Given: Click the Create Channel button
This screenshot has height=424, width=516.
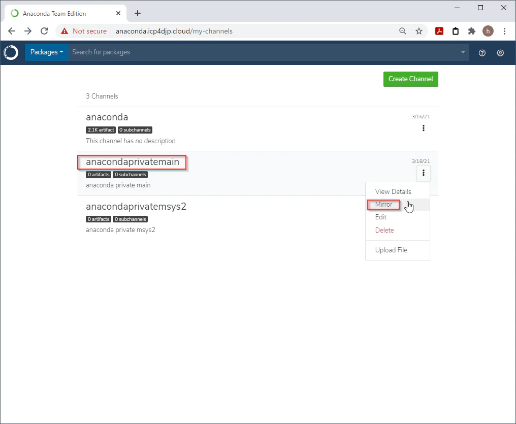Looking at the screenshot, I should pos(411,79).
